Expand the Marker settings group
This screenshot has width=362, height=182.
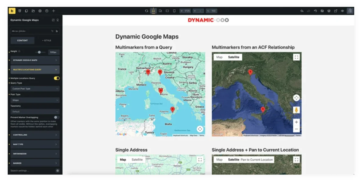click(x=35, y=163)
